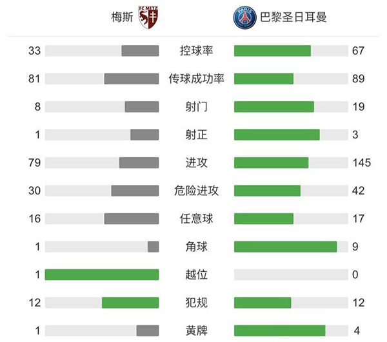Click PSG's 145 attacks value
The height and width of the screenshot is (342, 387).
pos(362,162)
